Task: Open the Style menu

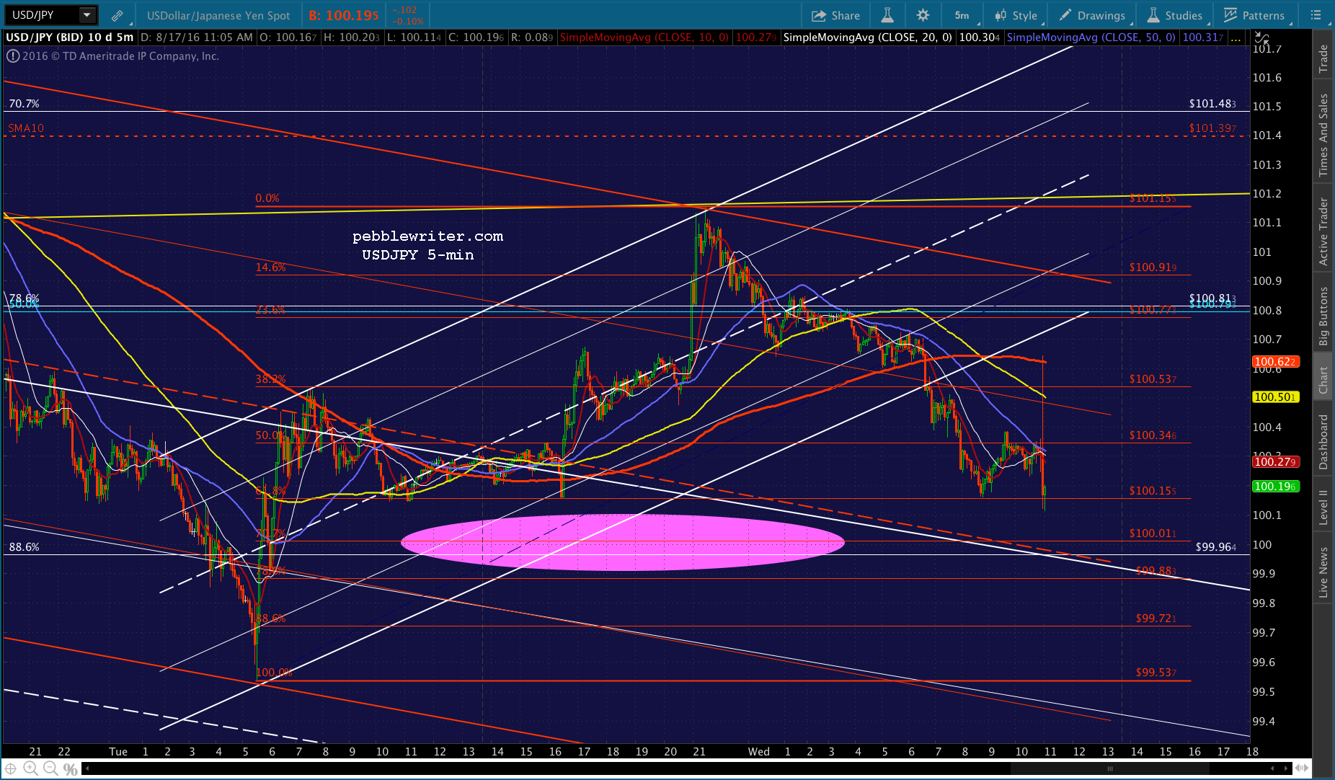Action: click(x=1016, y=15)
